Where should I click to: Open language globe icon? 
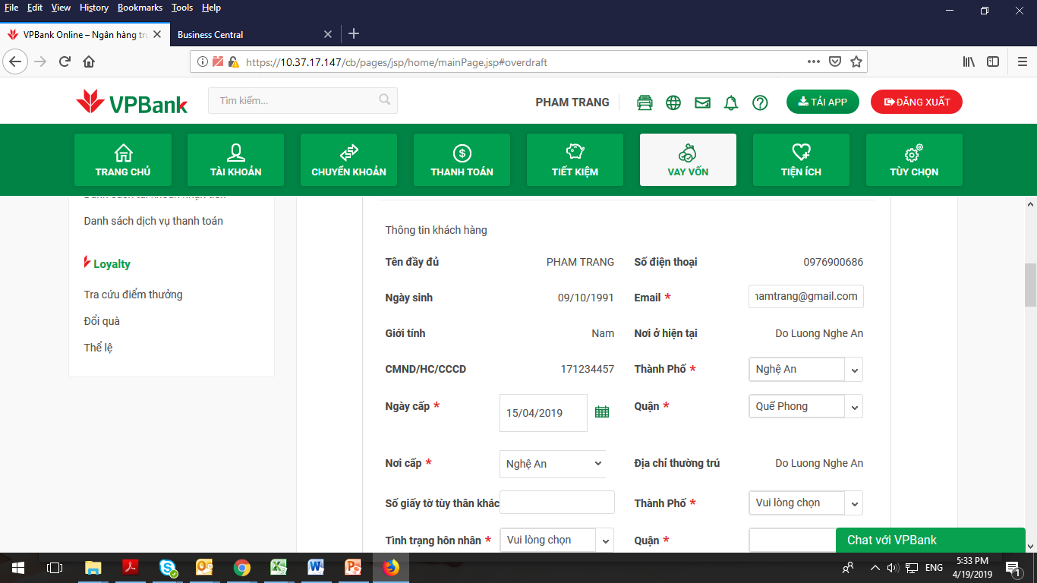pyautogui.click(x=673, y=102)
